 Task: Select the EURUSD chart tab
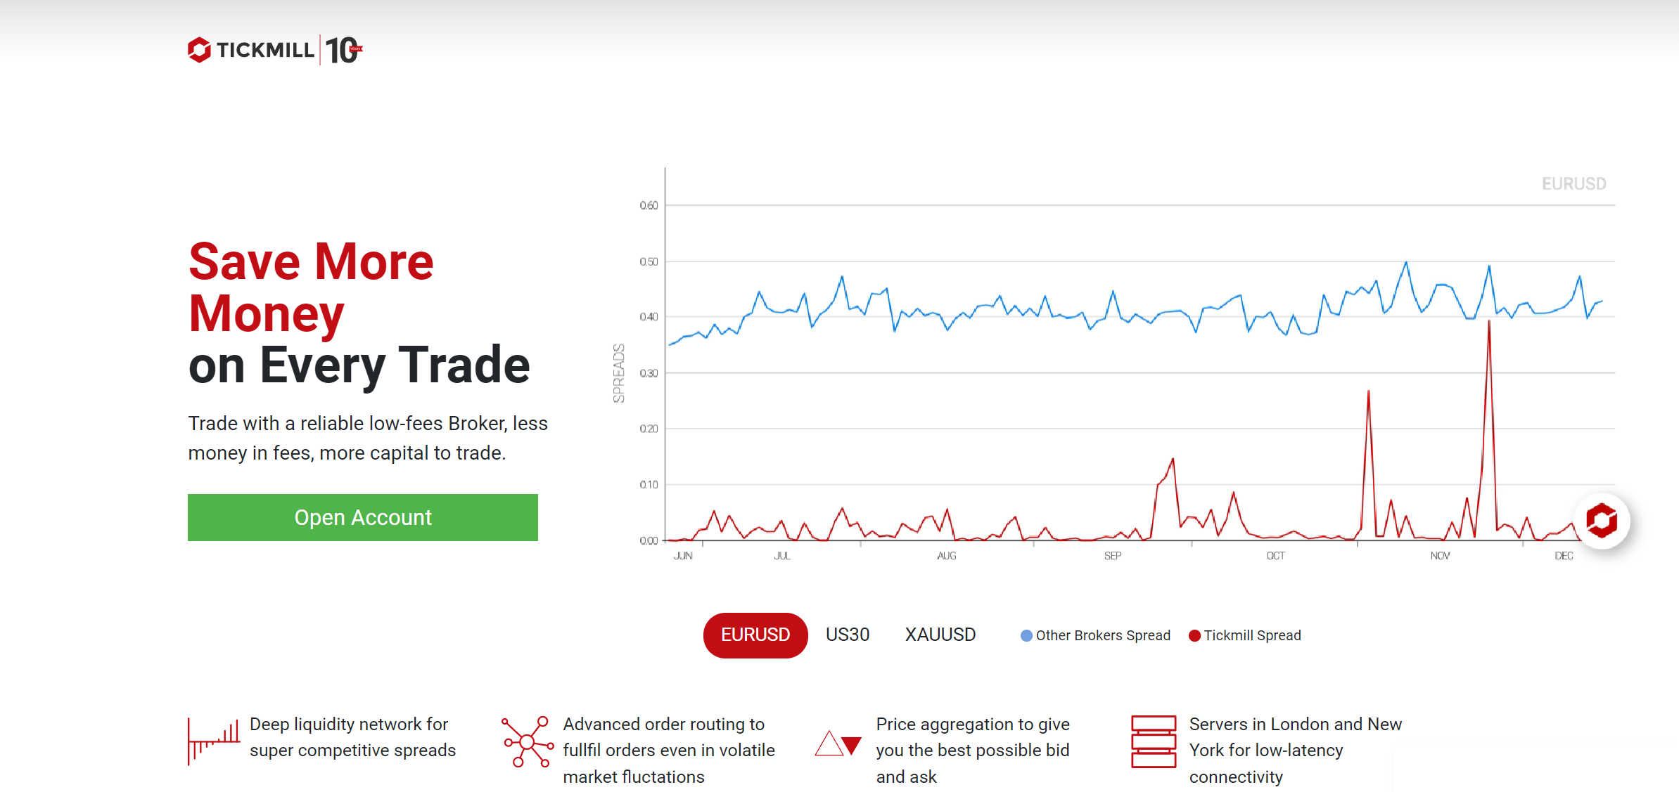tap(755, 635)
